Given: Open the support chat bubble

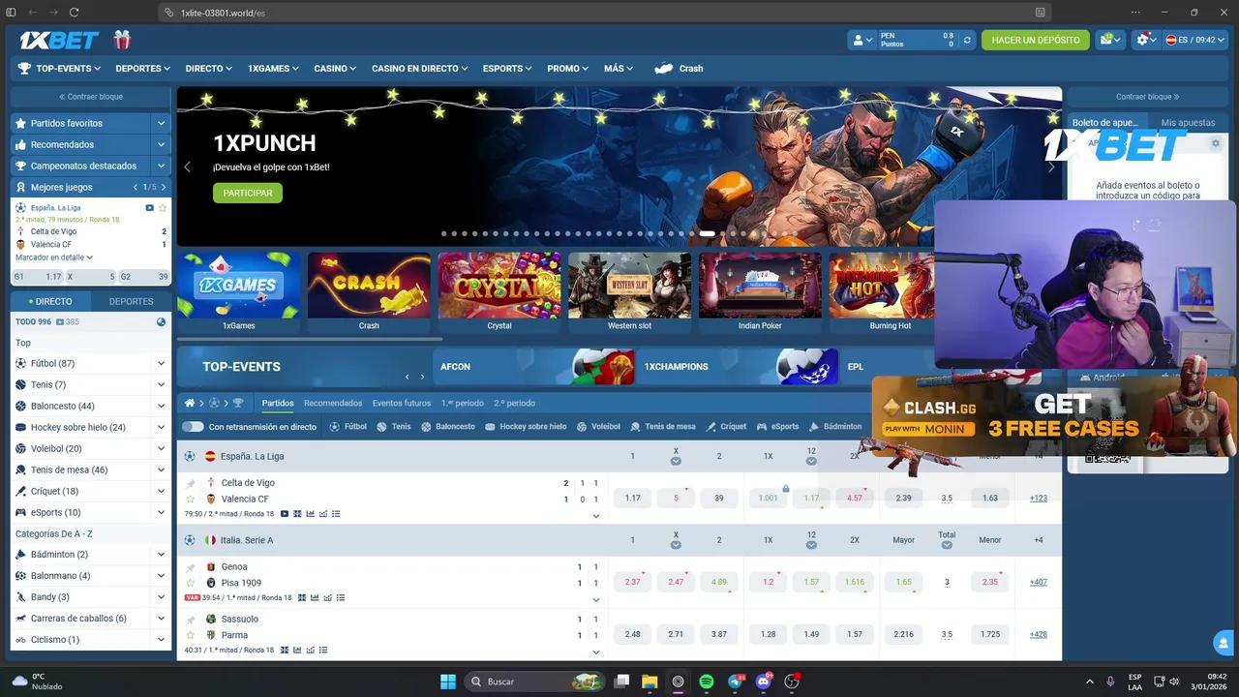Looking at the screenshot, I should [1224, 642].
